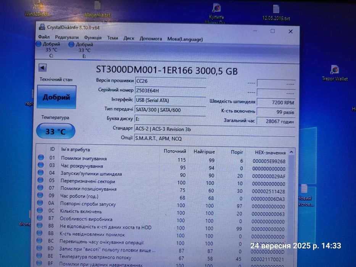This screenshot has height=267, width=356.
Task: Click status circle for attribute 0A
Action: click(40, 203)
